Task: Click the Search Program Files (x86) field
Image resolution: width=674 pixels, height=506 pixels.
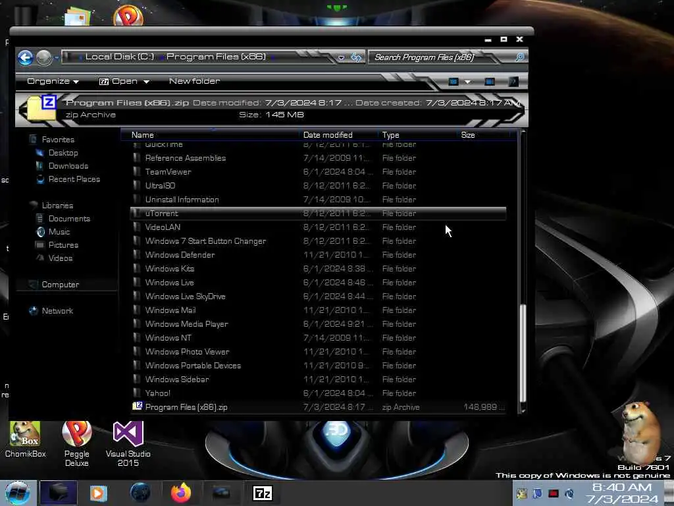Action: pos(440,57)
